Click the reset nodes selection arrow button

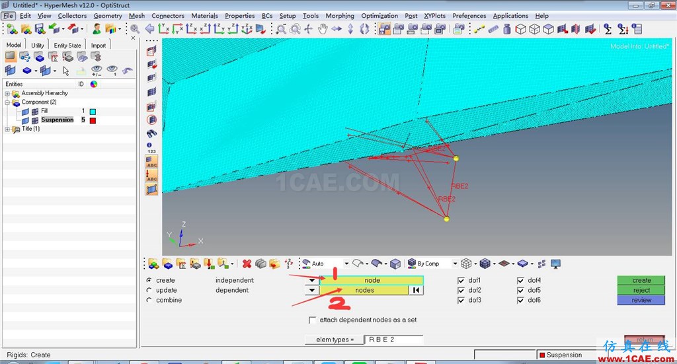[x=416, y=290]
